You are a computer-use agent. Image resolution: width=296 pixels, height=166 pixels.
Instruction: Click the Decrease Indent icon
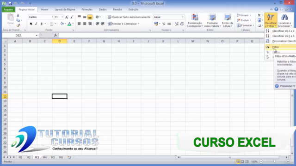coord(98,24)
